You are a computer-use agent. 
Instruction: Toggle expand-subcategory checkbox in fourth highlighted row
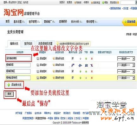coord(73,78)
